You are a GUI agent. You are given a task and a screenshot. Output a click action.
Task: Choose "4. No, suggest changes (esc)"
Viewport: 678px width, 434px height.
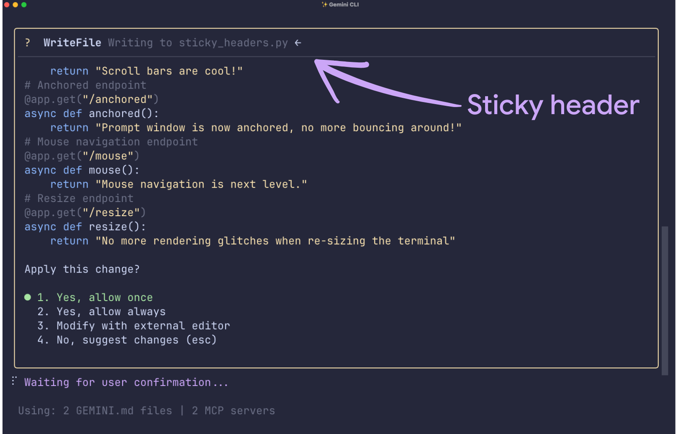coord(126,340)
